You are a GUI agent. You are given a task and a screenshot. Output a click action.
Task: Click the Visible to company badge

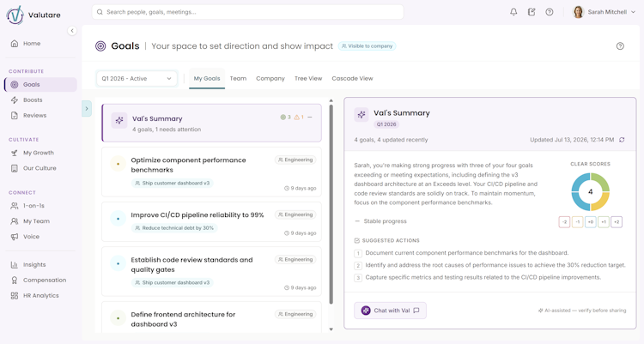point(368,46)
